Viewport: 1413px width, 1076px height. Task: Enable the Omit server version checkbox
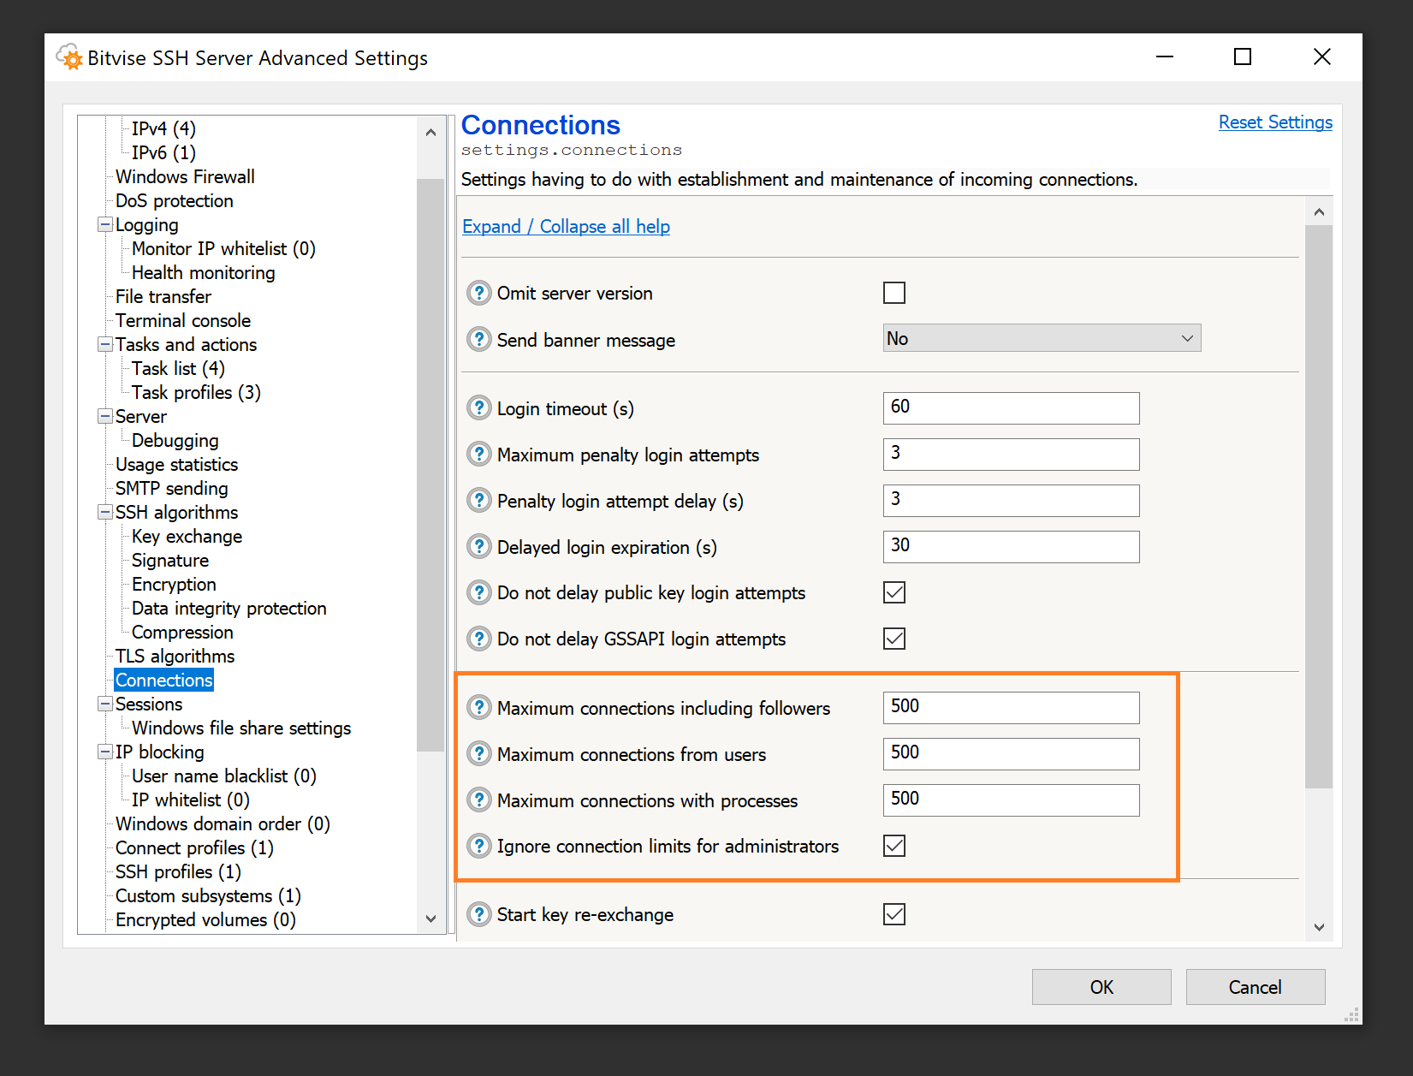pos(894,293)
